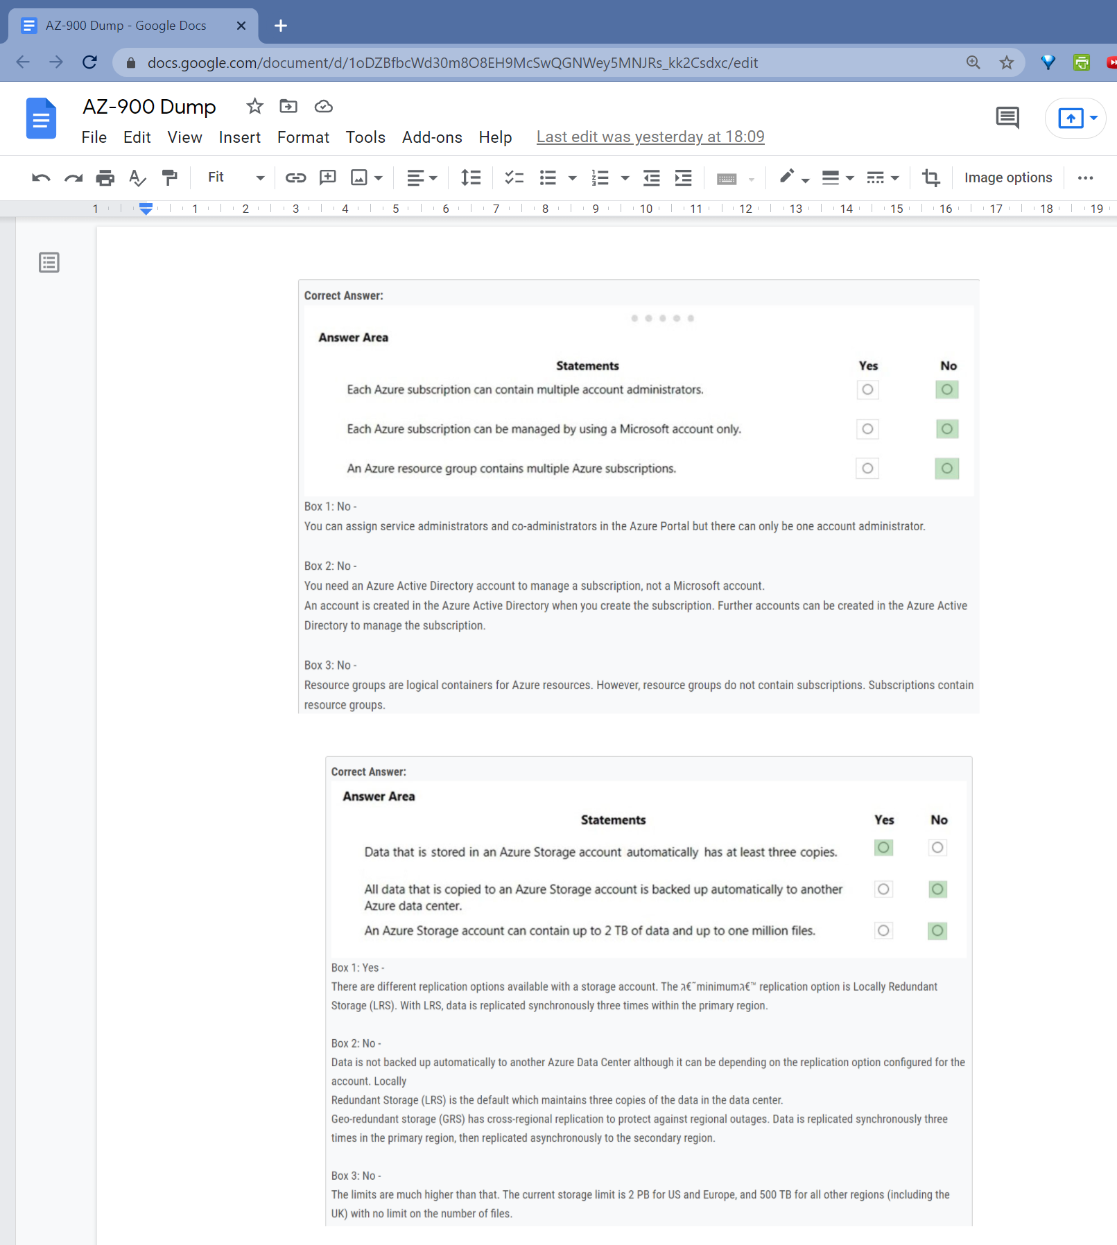Bookmark this page with star icon
Viewport: 1117px width, 1245px height.
pyautogui.click(x=1007, y=62)
